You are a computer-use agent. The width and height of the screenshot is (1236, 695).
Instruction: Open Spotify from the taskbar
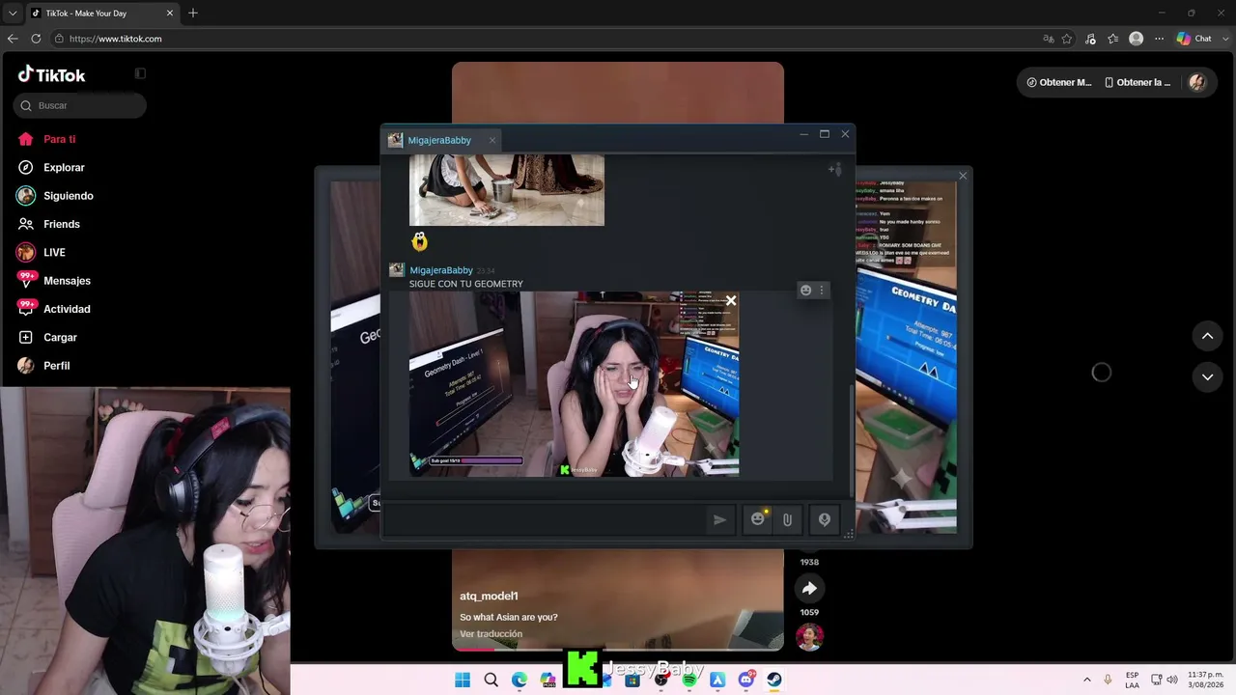pos(689,680)
